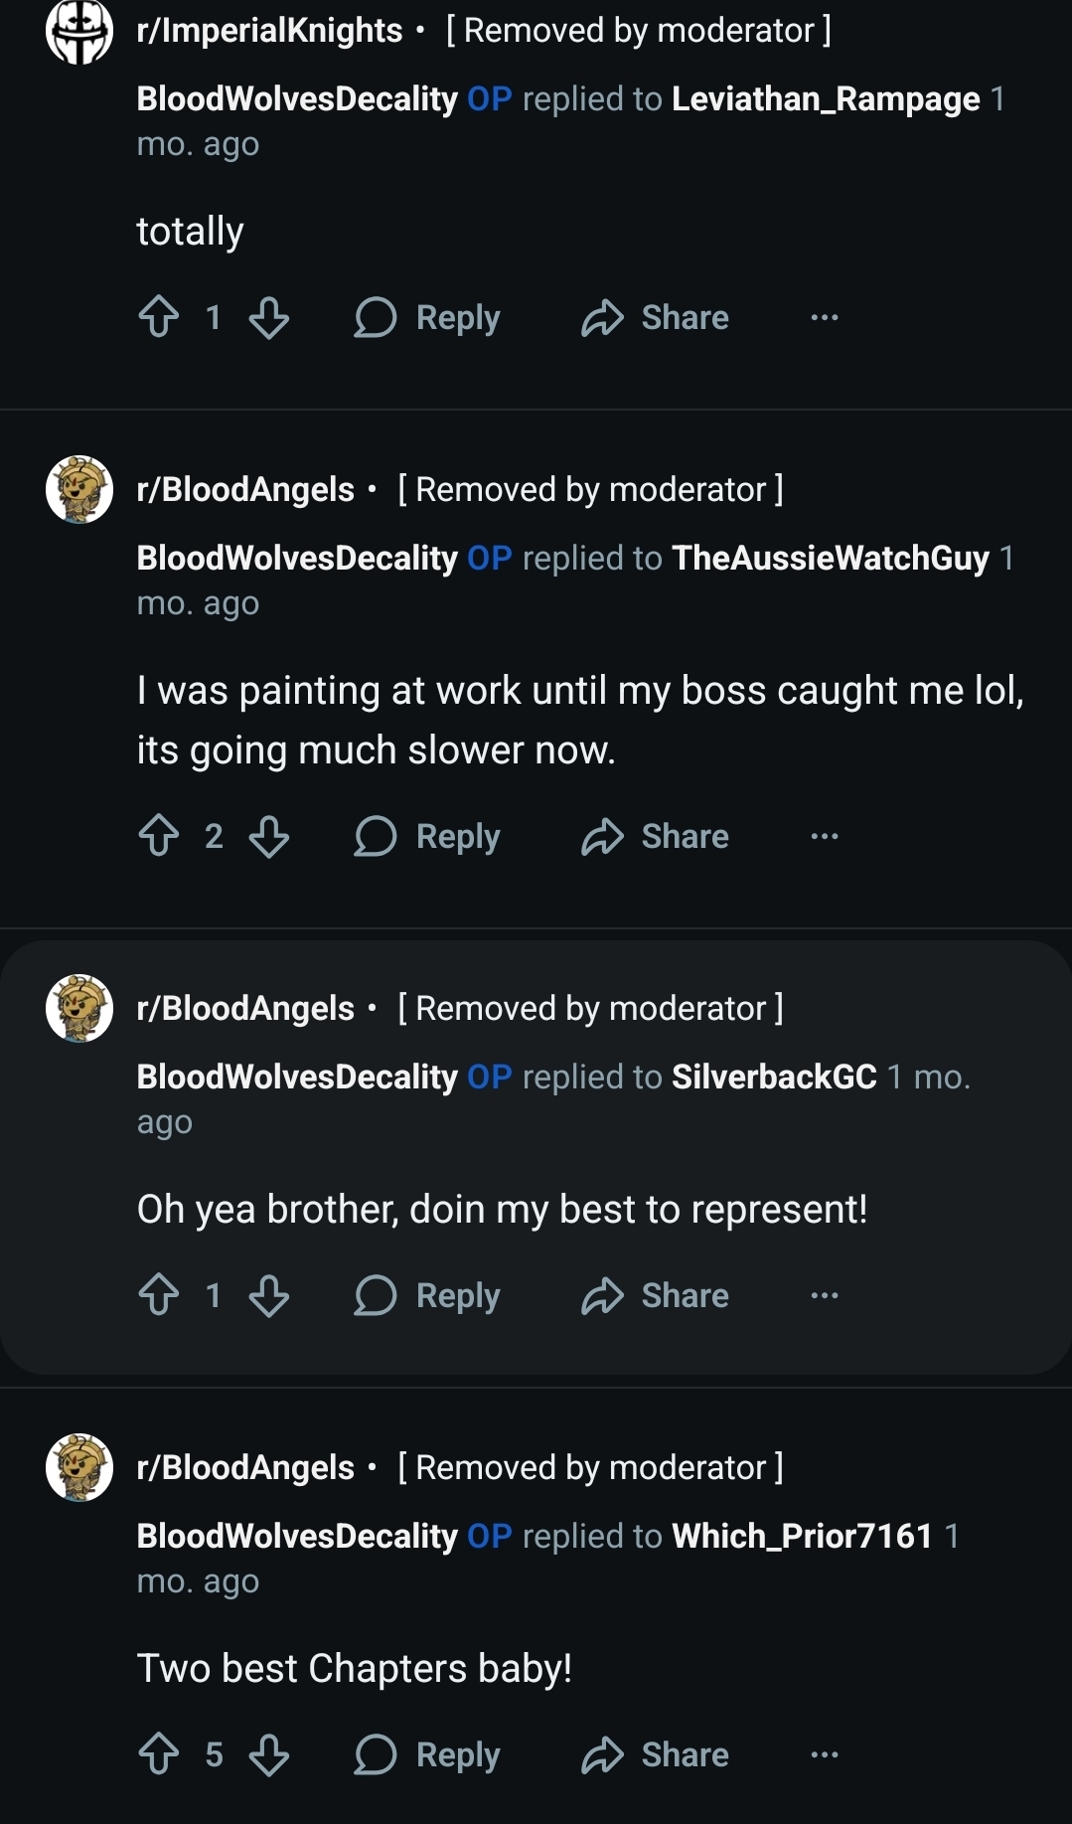Downvote 'Oh yea brother' comment
1072x1824 pixels.
(268, 1295)
